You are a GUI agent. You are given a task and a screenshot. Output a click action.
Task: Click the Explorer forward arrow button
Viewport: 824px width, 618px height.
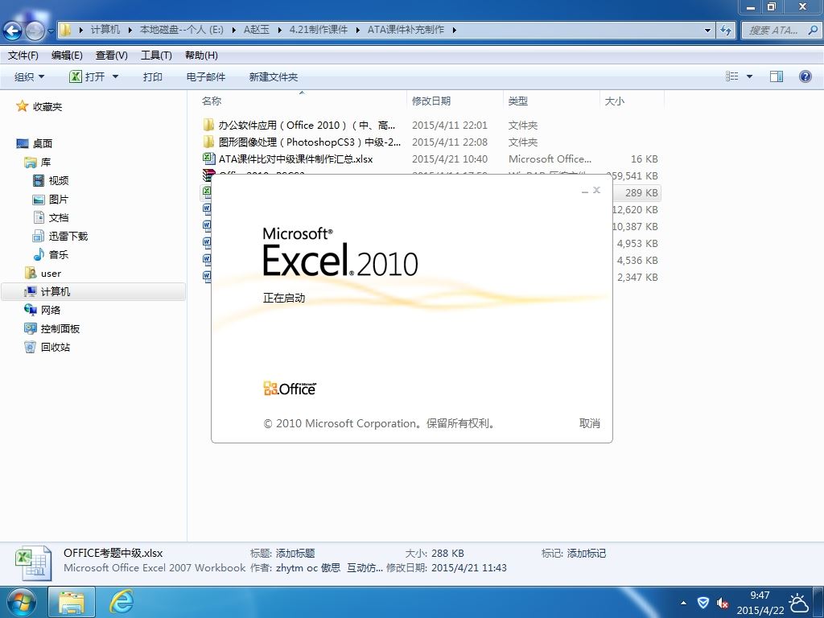pyautogui.click(x=34, y=31)
